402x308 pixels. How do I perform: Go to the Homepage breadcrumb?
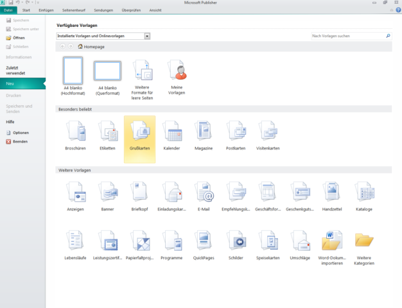(x=91, y=47)
